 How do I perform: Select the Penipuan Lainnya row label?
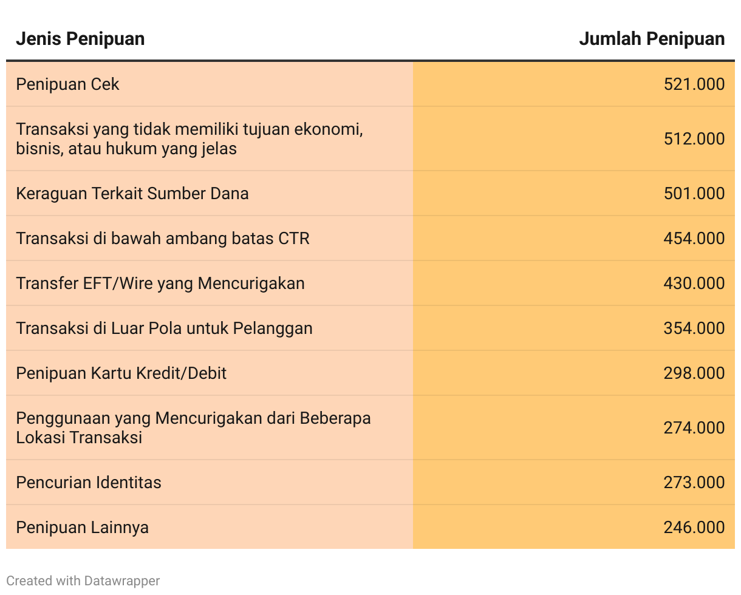tap(83, 527)
